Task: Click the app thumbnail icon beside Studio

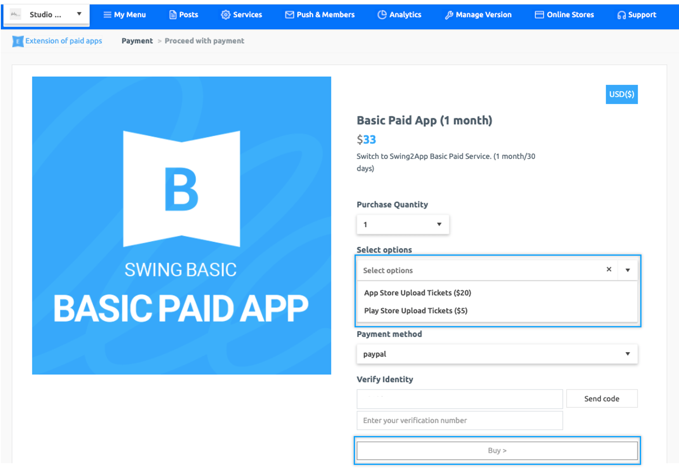Action: click(15, 14)
